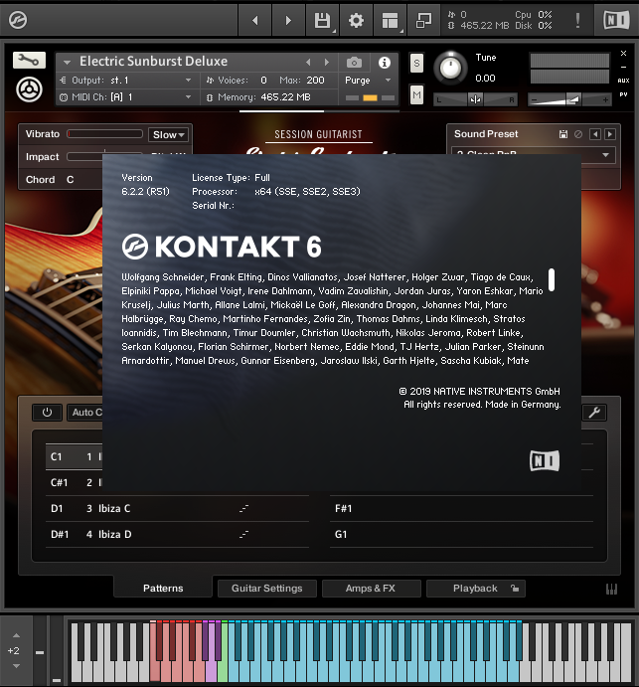
Task: Toggle the pattern power button
Action: [x=47, y=413]
